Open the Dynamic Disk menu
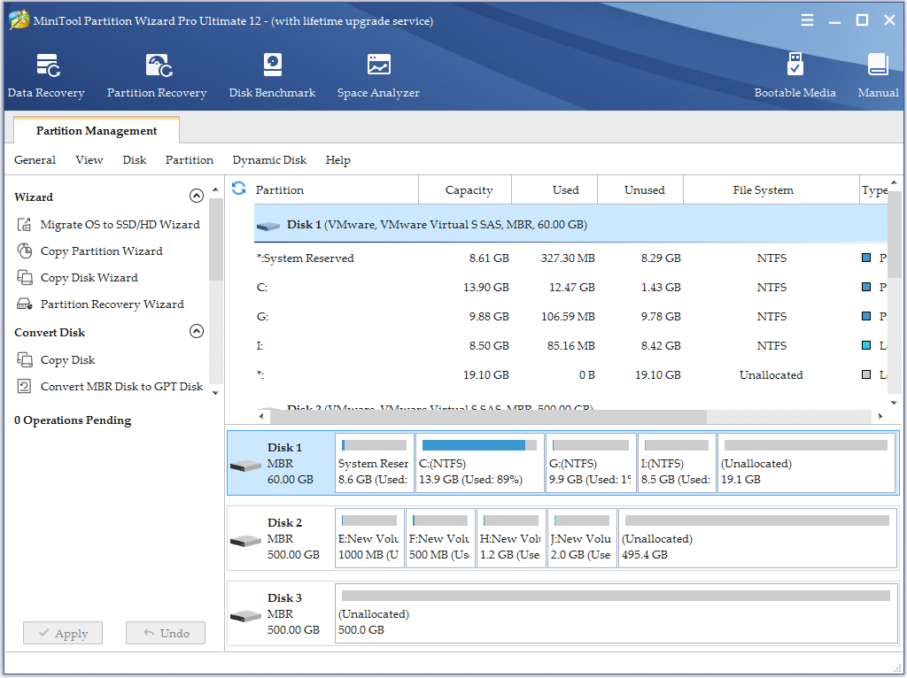 [x=269, y=160]
